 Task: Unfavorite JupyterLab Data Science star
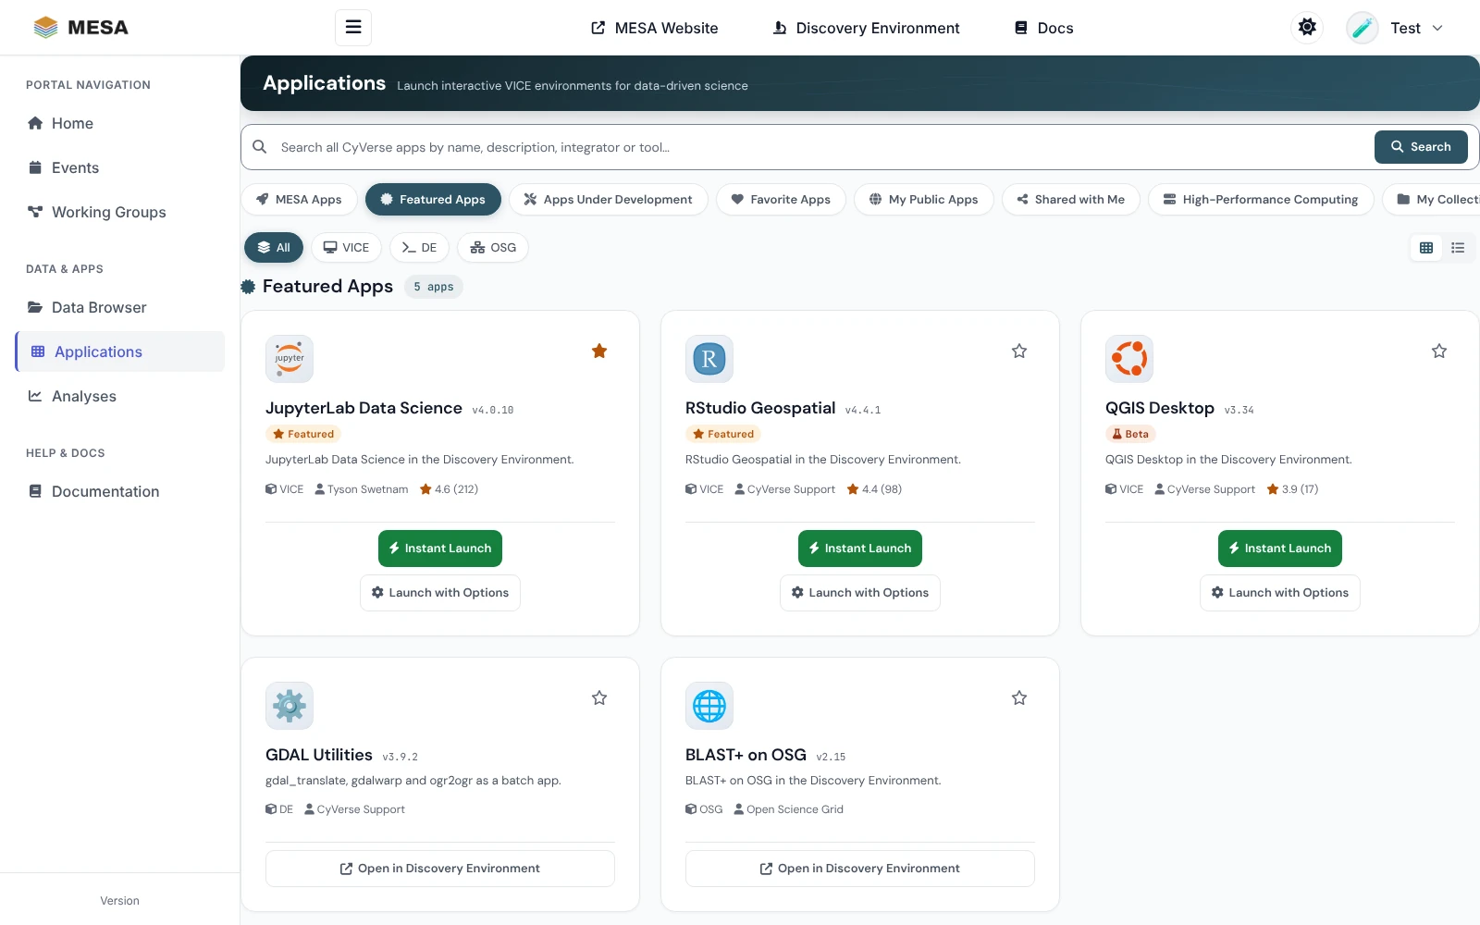[599, 351]
